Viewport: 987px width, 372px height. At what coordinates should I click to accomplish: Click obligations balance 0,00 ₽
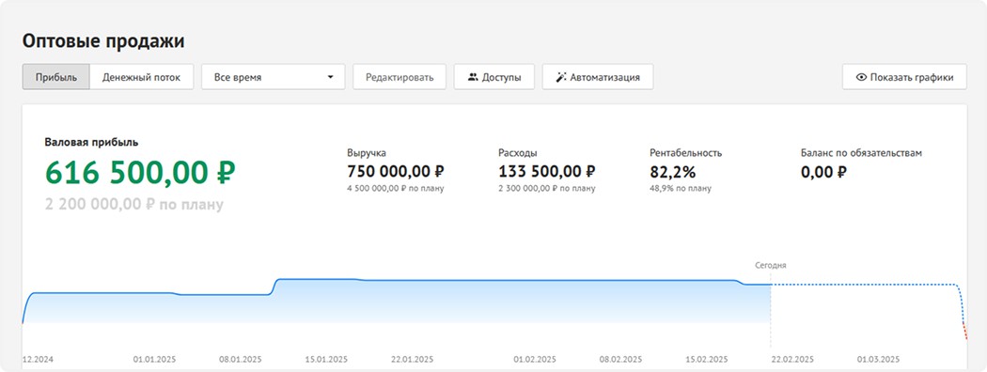824,171
